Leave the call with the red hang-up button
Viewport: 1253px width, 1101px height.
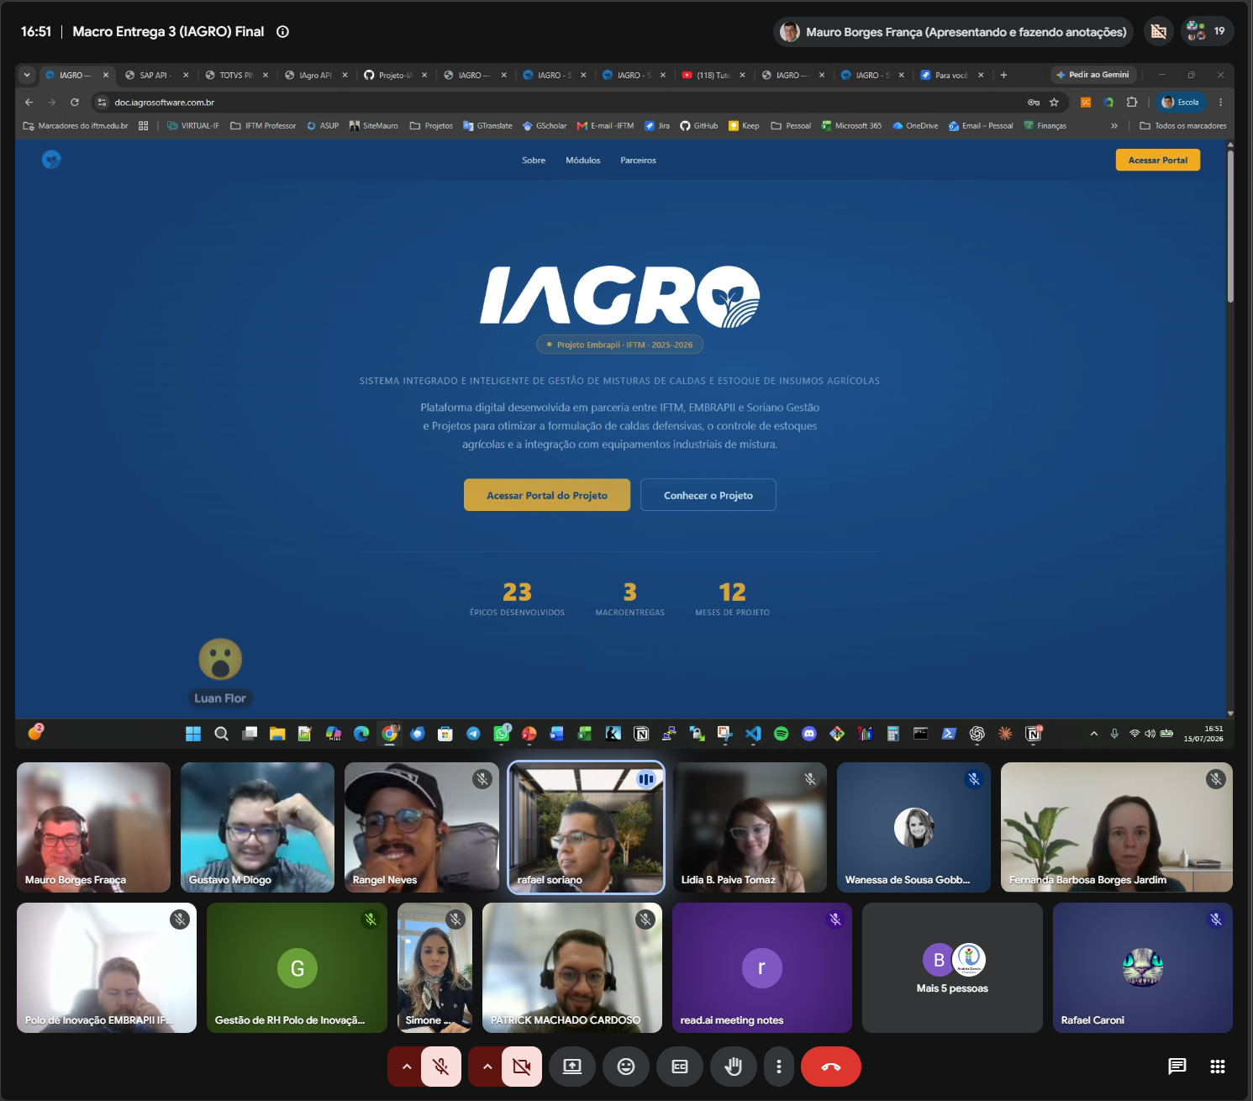tap(830, 1067)
